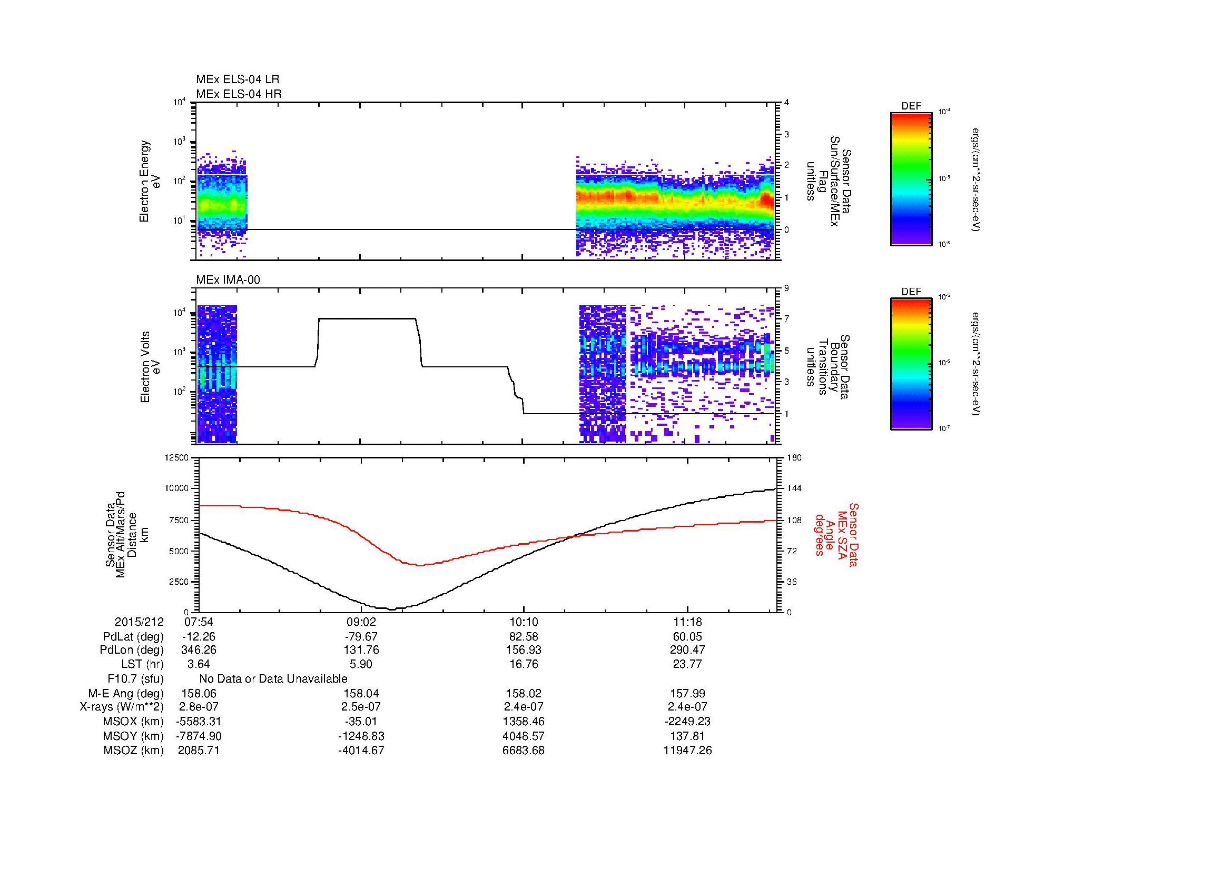This screenshot has width=1232, height=870.
Task: Click the 'MSOZ (km)' row label
Action: [x=134, y=751]
